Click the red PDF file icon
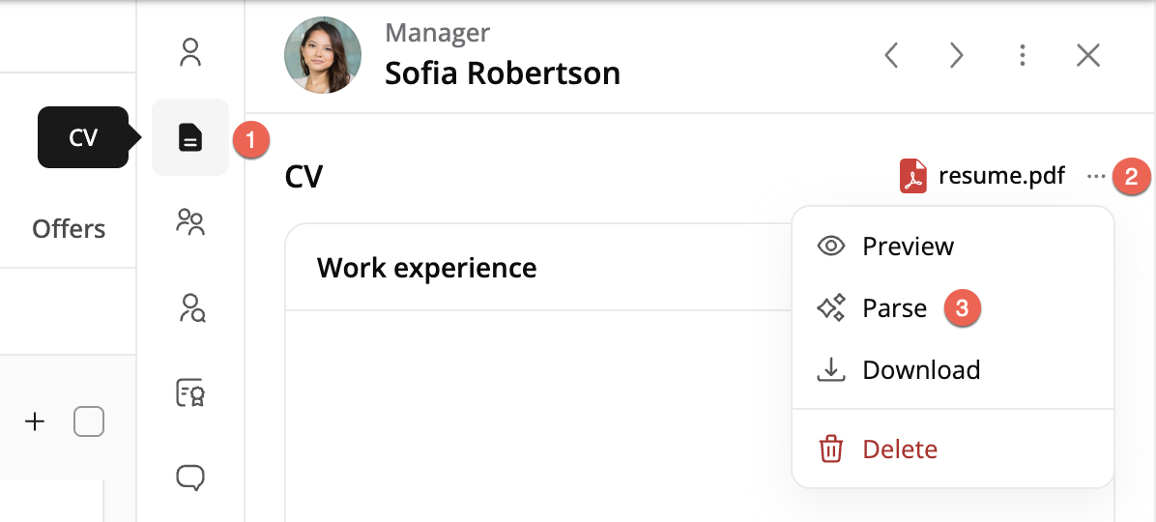The width and height of the screenshot is (1156, 522). point(912,176)
